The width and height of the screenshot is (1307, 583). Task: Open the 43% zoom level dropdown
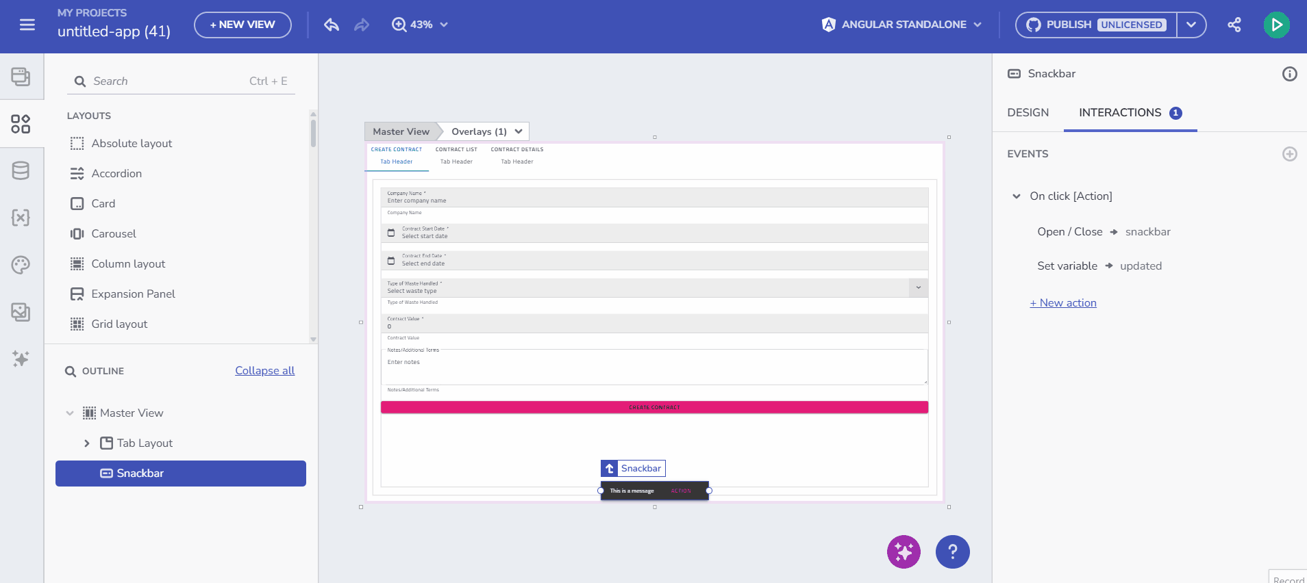[x=420, y=25]
